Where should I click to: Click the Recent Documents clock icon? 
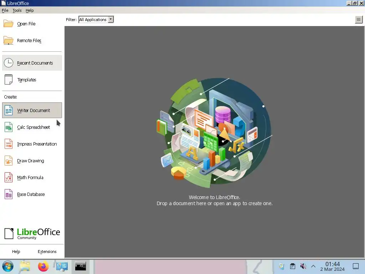[9, 63]
